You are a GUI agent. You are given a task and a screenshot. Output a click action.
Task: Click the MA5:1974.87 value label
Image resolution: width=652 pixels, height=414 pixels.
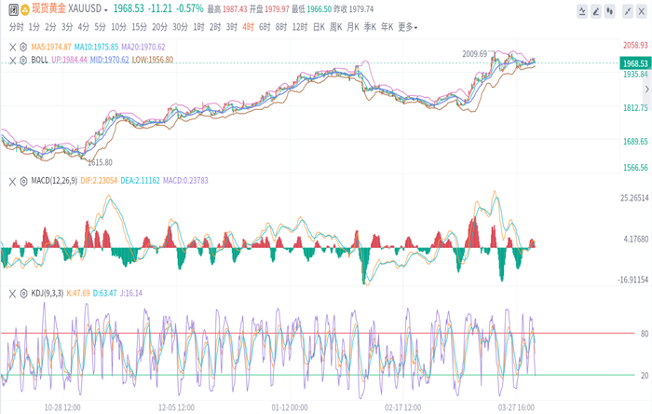coord(51,47)
